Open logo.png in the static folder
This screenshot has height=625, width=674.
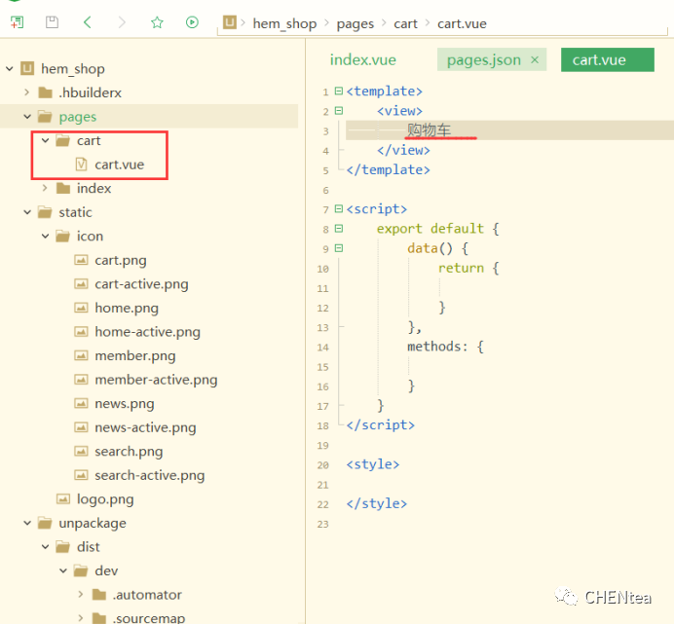click(105, 499)
